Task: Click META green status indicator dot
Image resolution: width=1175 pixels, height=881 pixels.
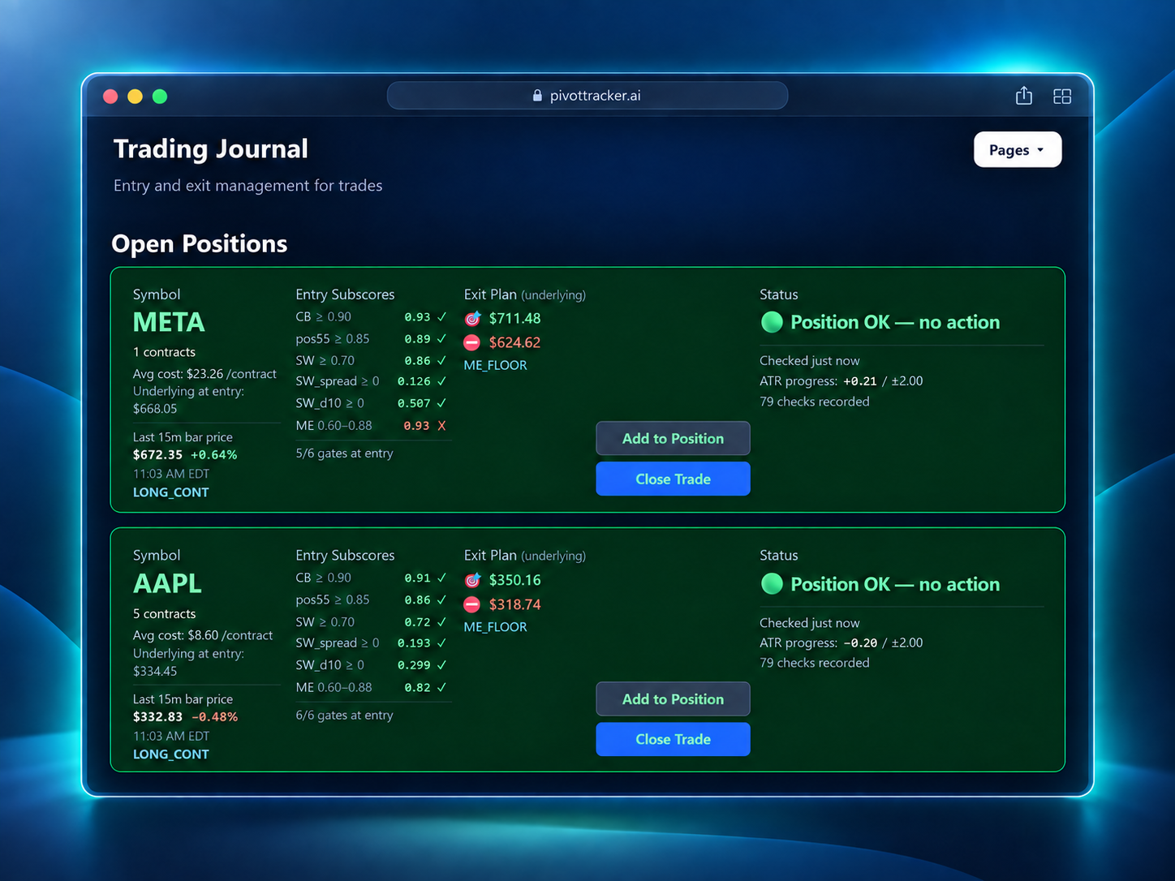Action: (772, 322)
